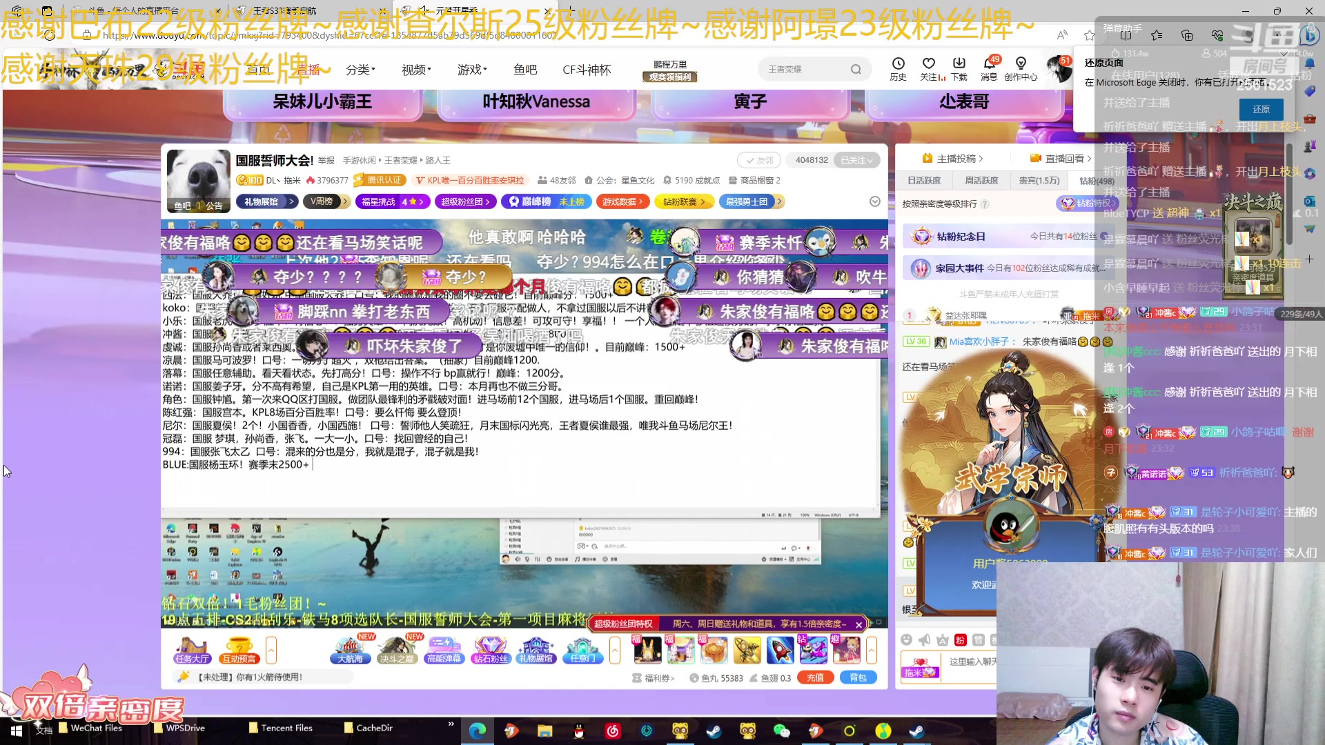
Task: Open the 高能弹幕 danmu panel icon
Action: pyautogui.click(x=445, y=648)
